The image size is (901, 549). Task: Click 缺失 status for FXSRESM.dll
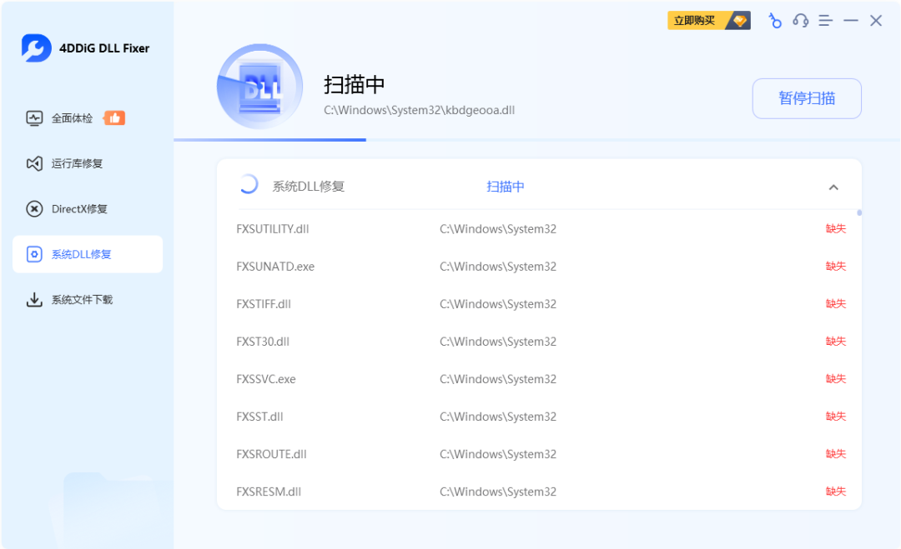coord(836,492)
